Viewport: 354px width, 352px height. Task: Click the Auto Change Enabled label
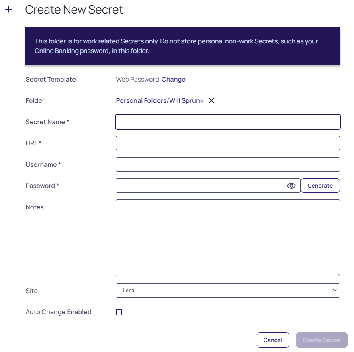click(58, 312)
